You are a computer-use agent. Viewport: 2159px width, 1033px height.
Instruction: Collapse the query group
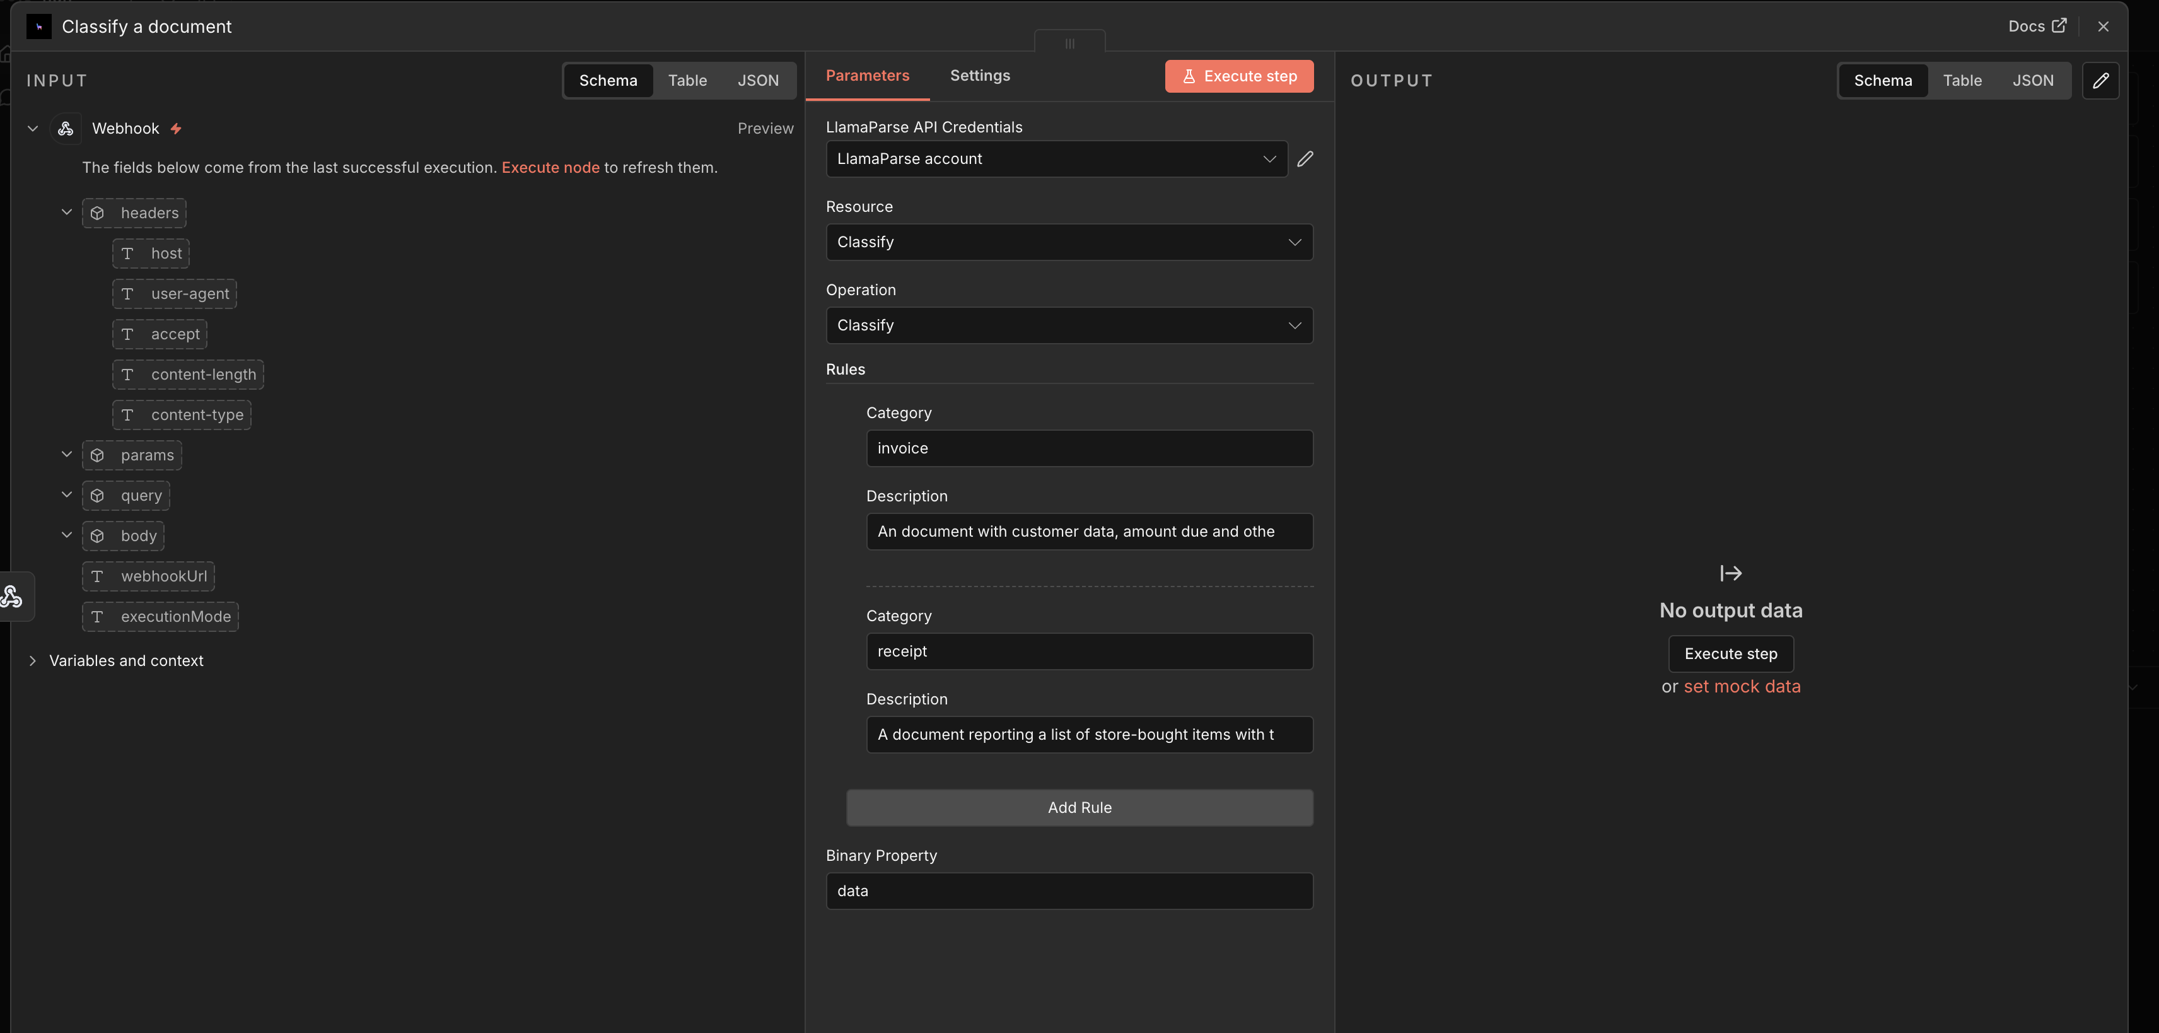[67, 494]
